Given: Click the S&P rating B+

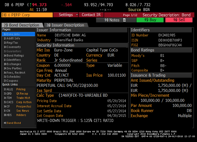Looking at the screenshot, I should (162, 61).
